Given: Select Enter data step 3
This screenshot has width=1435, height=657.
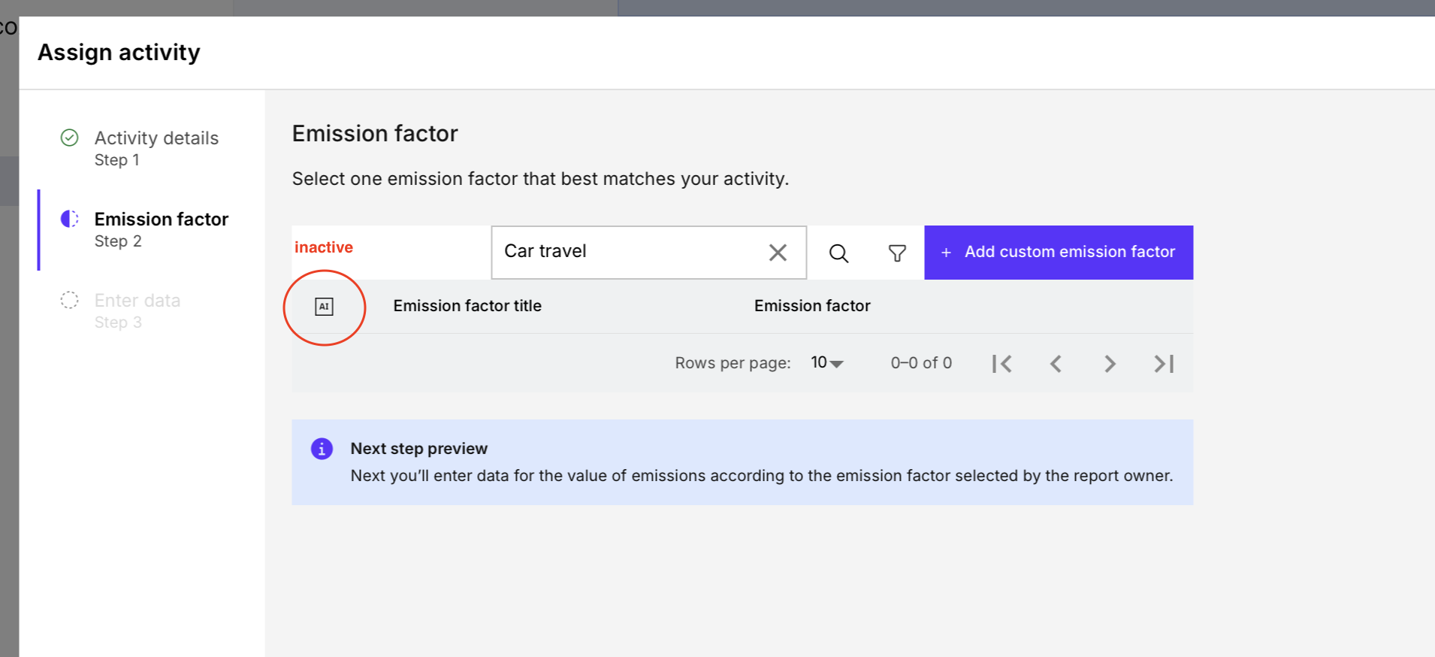Looking at the screenshot, I should coord(137,301).
